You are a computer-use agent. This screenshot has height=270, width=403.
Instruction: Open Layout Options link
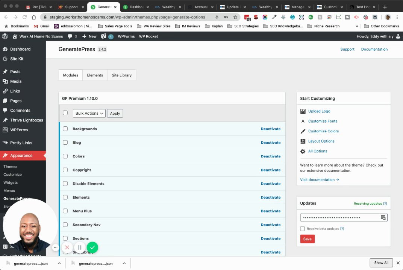pyautogui.click(x=321, y=141)
